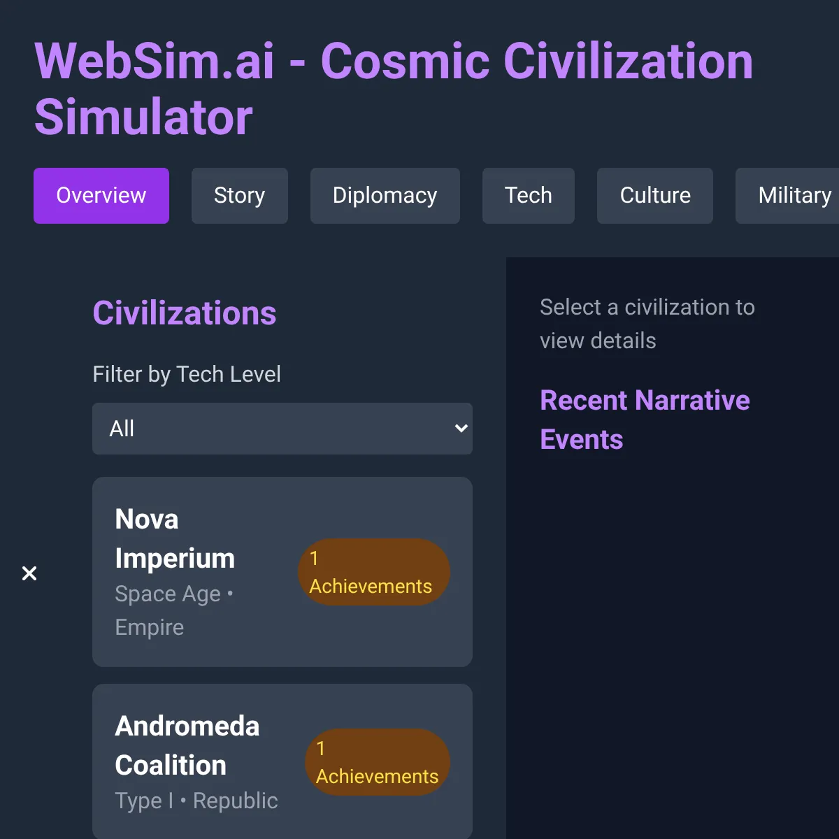Click the chevron arrow in the All selector
Viewport: 839px width, 839px height.
click(461, 429)
